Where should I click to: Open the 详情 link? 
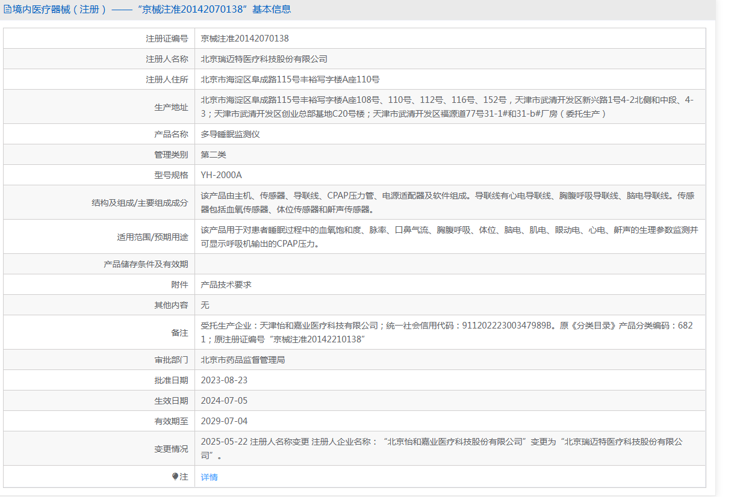coord(209,477)
